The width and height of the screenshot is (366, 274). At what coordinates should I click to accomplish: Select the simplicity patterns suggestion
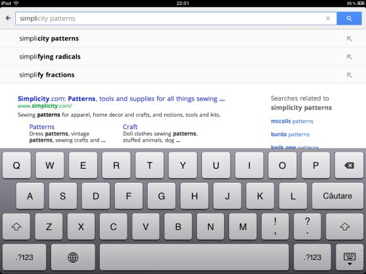pos(168,38)
